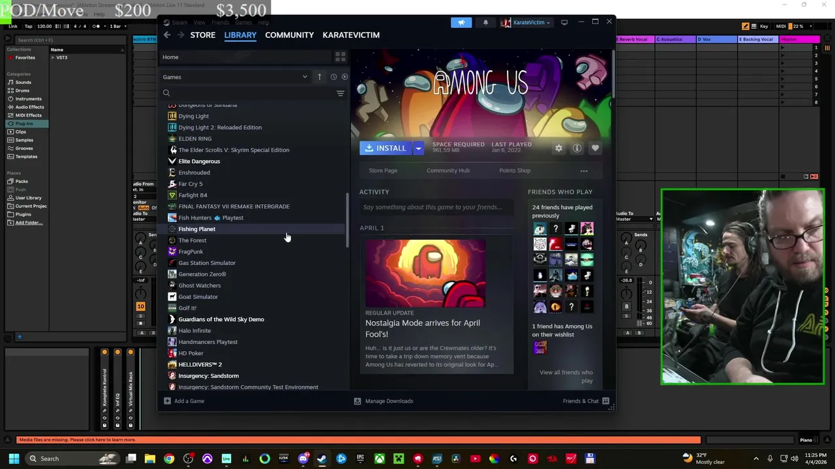Viewport: 835px width, 469px height.
Task: Open Epic Games launcher from taskbar
Action: click(360, 459)
